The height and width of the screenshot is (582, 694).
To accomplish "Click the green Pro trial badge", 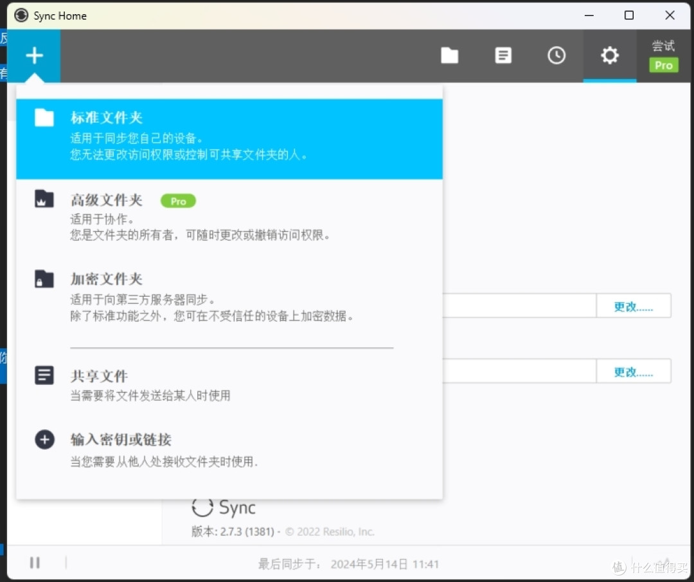I will point(663,65).
